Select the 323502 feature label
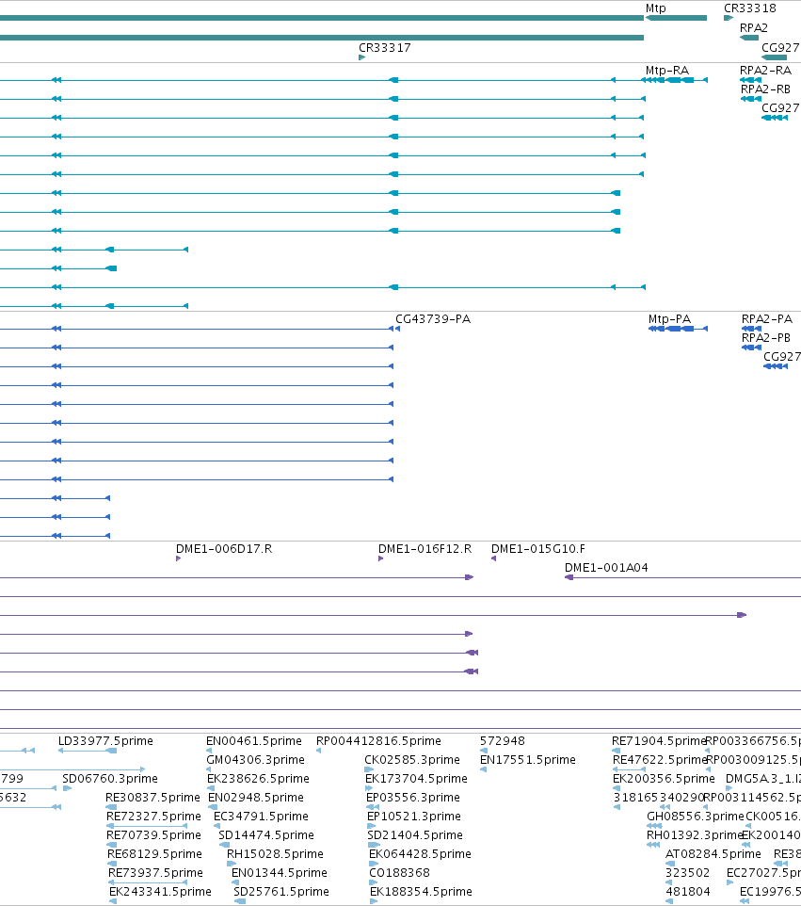 click(687, 872)
